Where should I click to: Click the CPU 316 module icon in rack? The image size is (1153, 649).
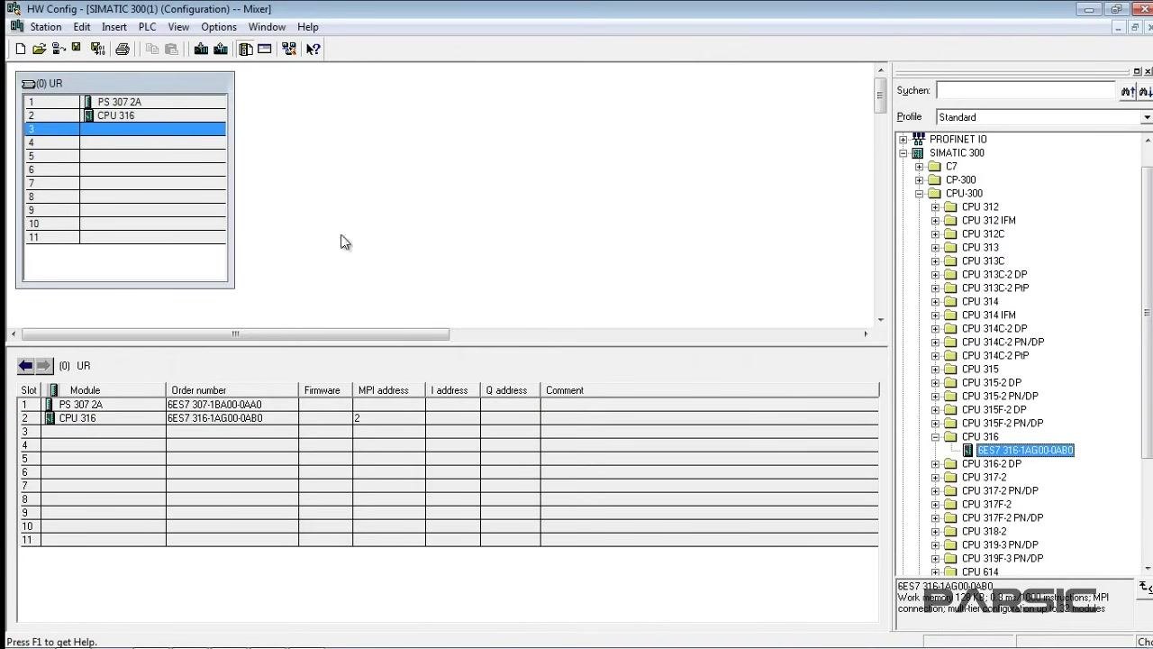pos(88,115)
